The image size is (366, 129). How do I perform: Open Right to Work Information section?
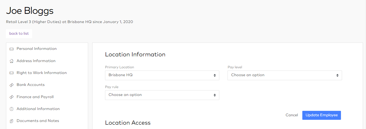(42, 73)
